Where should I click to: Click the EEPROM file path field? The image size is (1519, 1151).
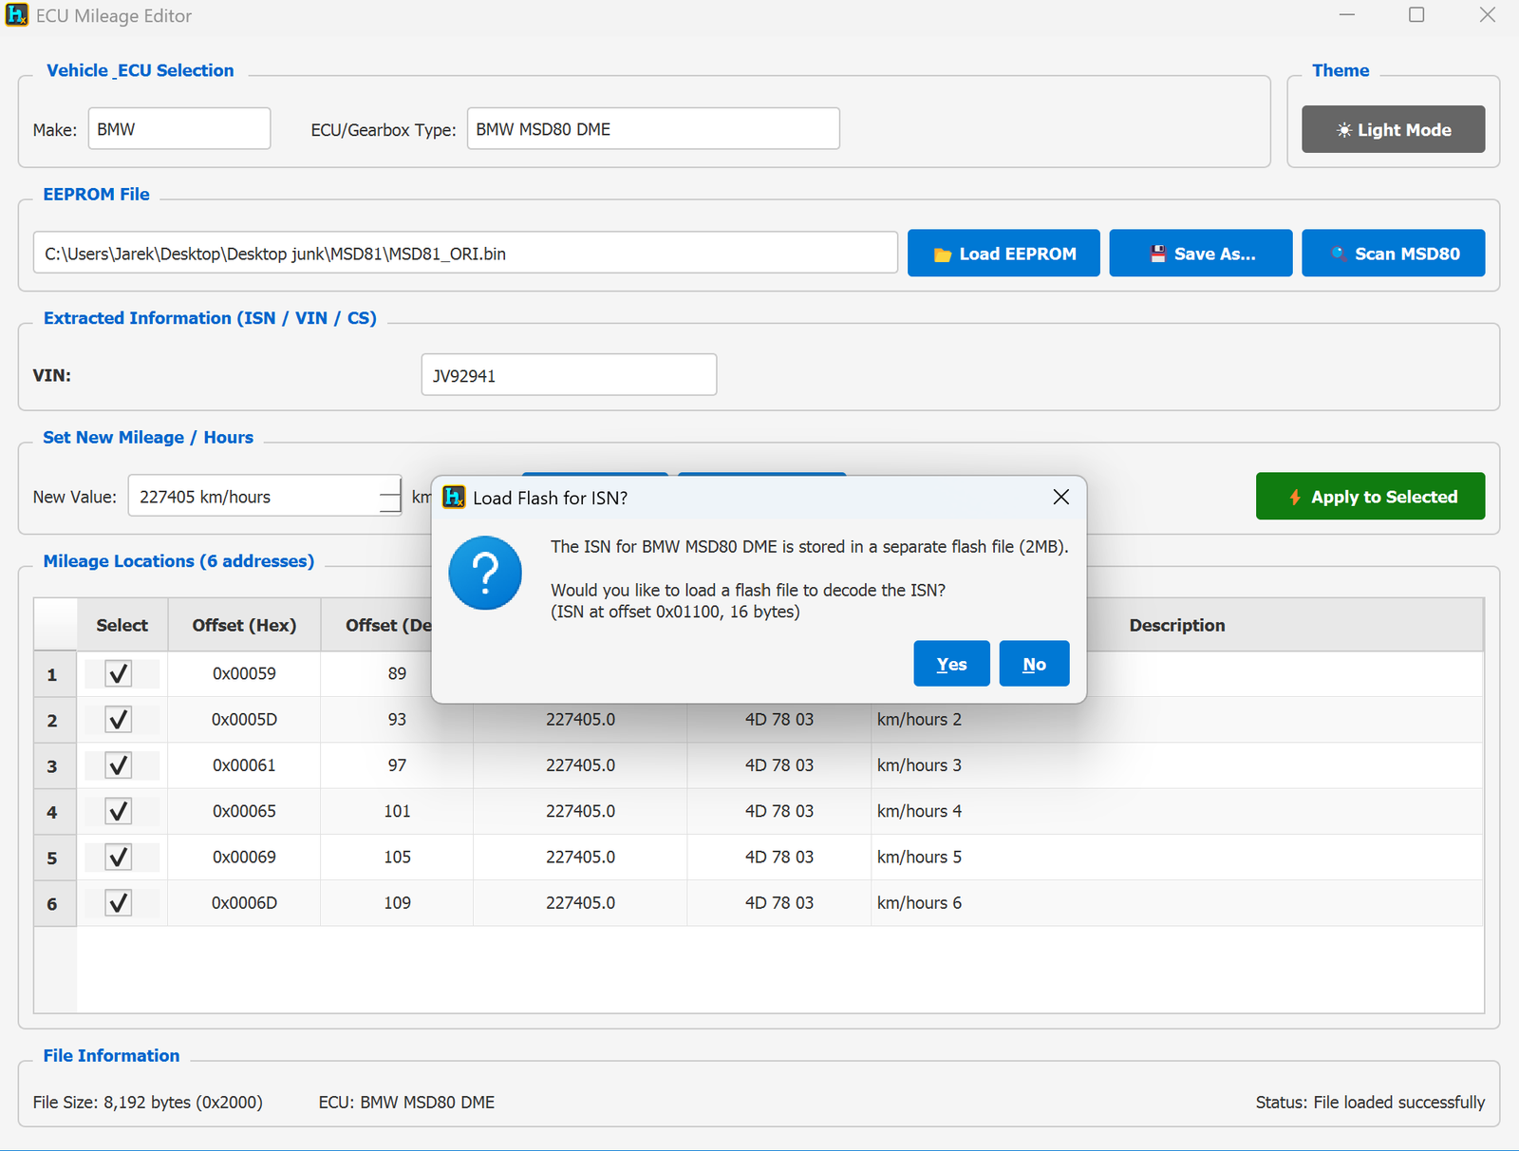pyautogui.click(x=465, y=253)
